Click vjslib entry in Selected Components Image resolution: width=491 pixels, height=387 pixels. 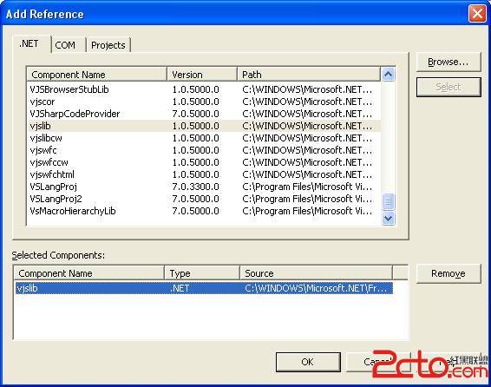point(204,288)
